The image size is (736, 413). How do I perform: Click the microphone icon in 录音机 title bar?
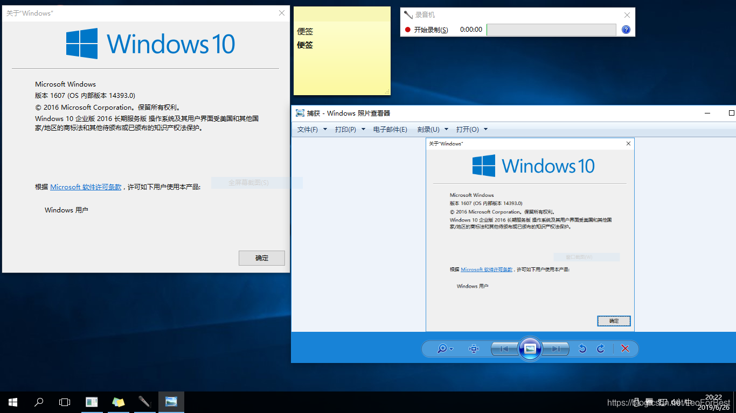408,15
